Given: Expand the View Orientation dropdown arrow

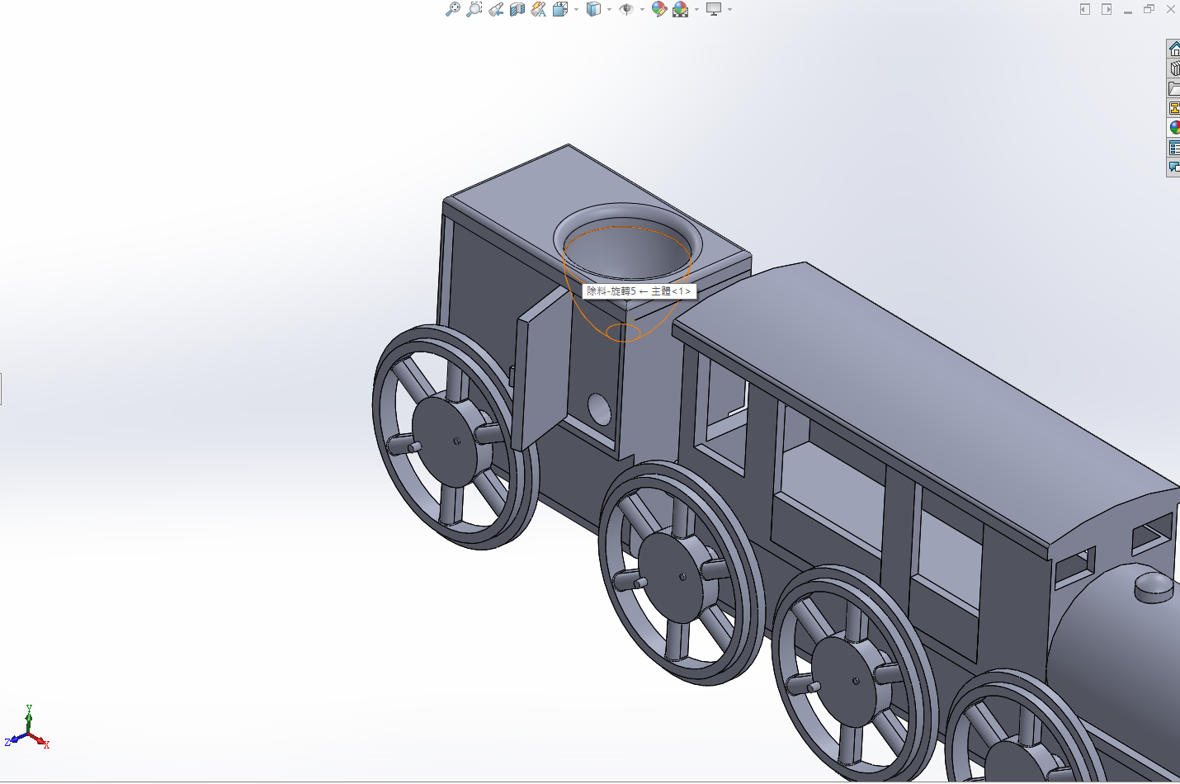Looking at the screenshot, I should pyautogui.click(x=576, y=10).
